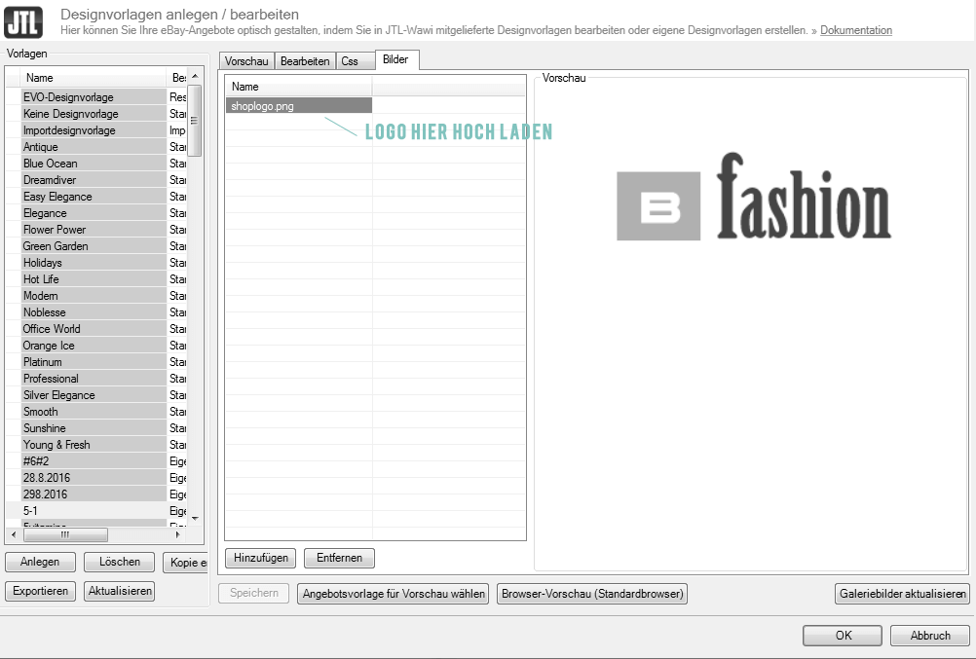Click the Vorlagen horizontal scrollbar thumb
The height and width of the screenshot is (659, 976).
tap(65, 534)
